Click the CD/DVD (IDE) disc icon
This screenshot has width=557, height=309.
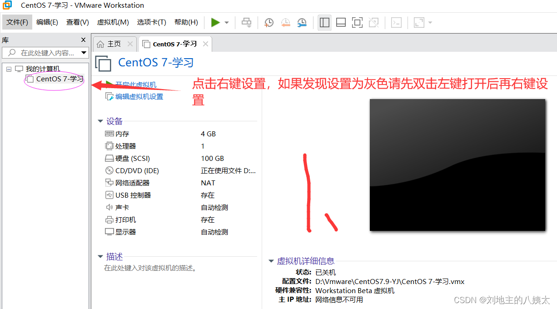(x=109, y=170)
